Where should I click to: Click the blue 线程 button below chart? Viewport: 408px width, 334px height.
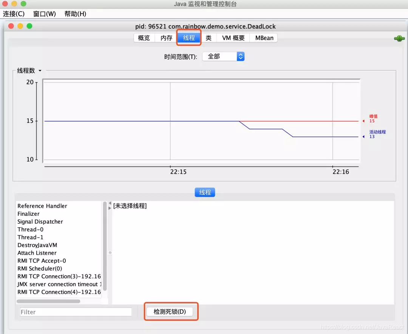click(x=205, y=192)
